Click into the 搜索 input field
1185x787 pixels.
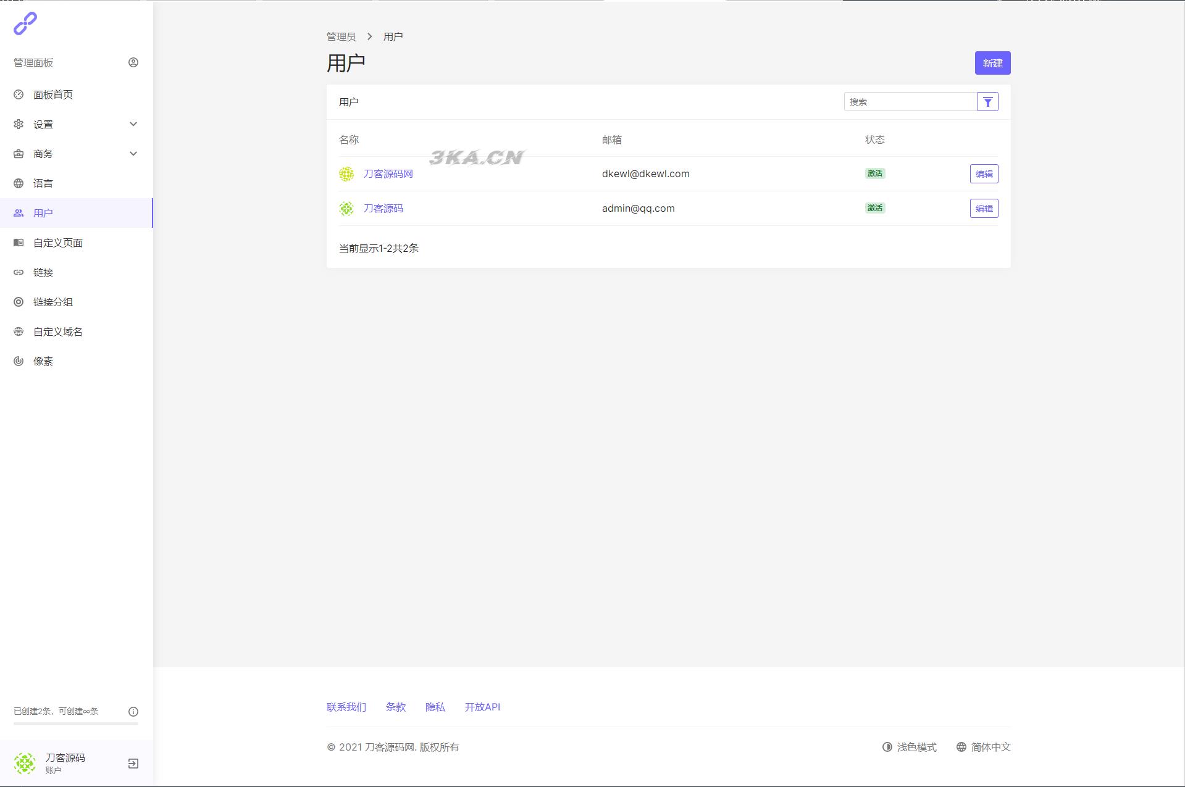coord(910,102)
